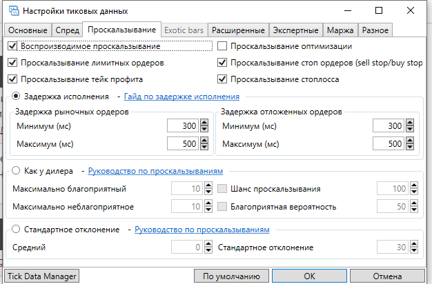Increase pending orders Максимум with up arrow
The height and width of the screenshot is (284, 432).
click(x=410, y=141)
